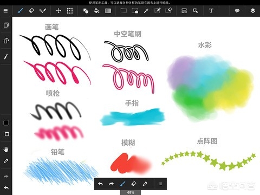The image size is (260, 195).
Task: Click the black foreground color swatch
Action: tap(6, 123)
